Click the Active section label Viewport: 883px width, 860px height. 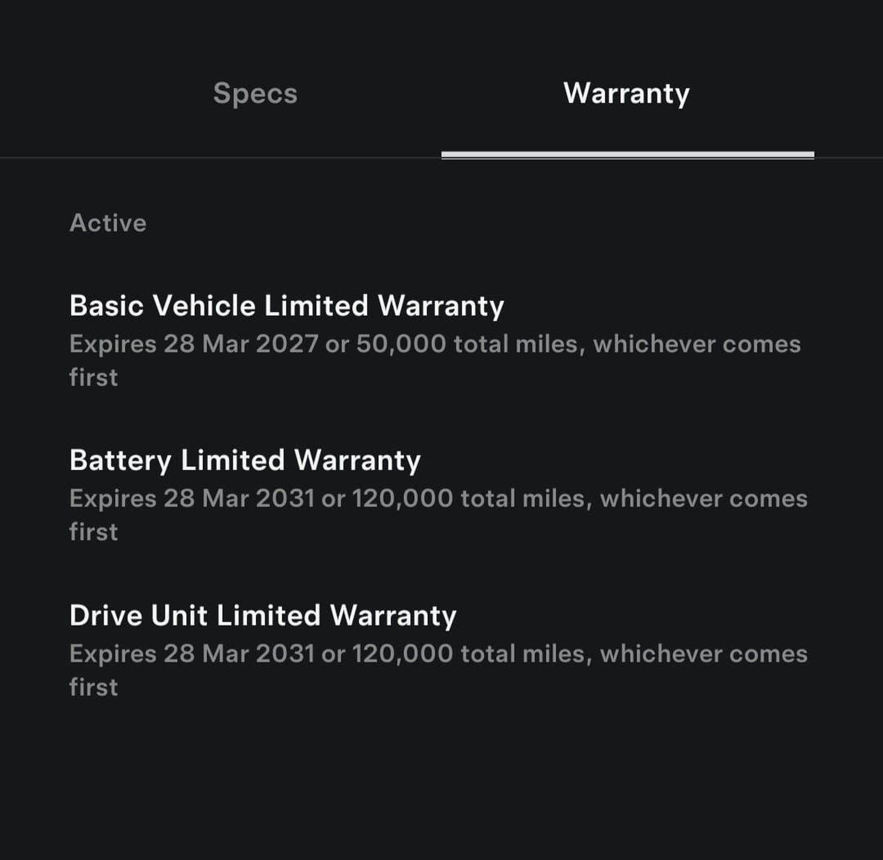[108, 223]
